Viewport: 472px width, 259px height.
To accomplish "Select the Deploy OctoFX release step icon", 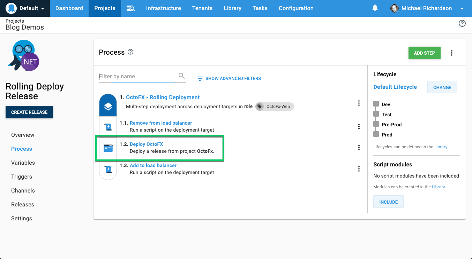I will (x=108, y=148).
